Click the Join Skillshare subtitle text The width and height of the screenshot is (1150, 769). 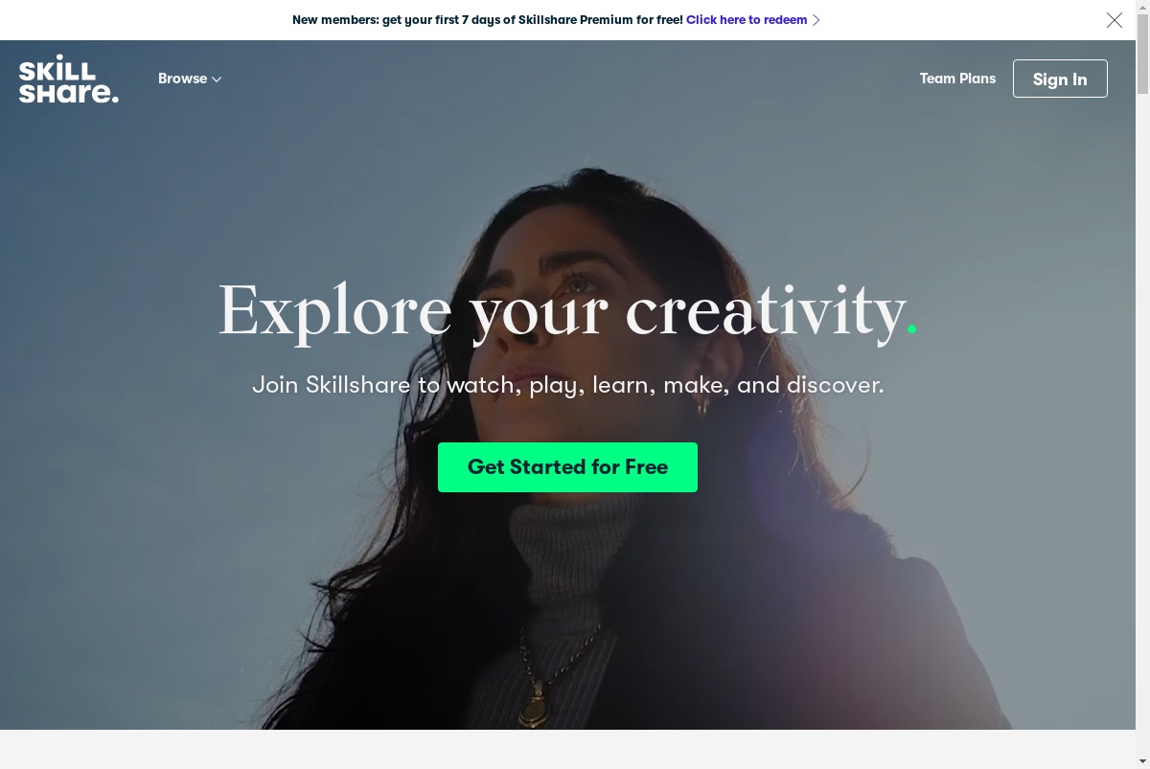[x=567, y=385]
